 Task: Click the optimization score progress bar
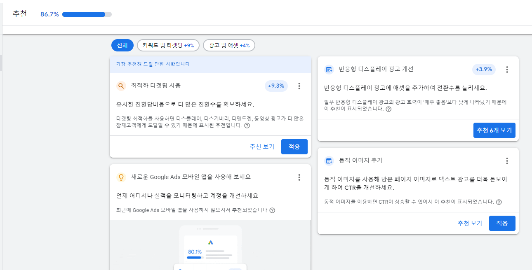click(87, 14)
